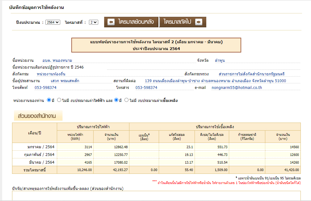Click the form title banner ไตรมาสที่ 2

click(x=156, y=45)
